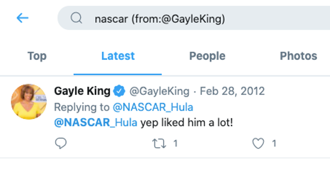Open @NASCAR_Hula in Replying to line
Image resolution: width=330 pixels, height=186 pixels.
click(153, 107)
